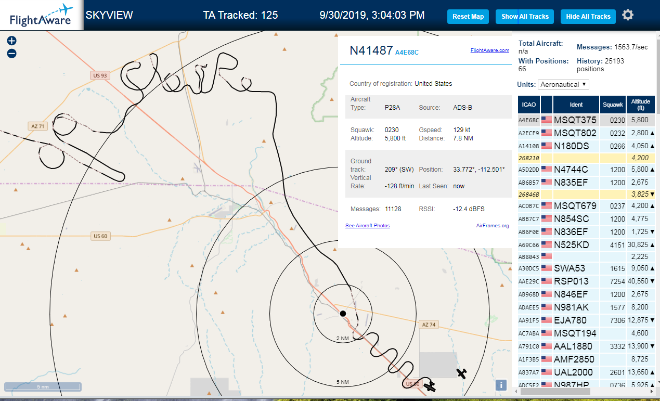The width and height of the screenshot is (660, 401).
Task: Open the AirFrames.org link
Action: click(493, 225)
